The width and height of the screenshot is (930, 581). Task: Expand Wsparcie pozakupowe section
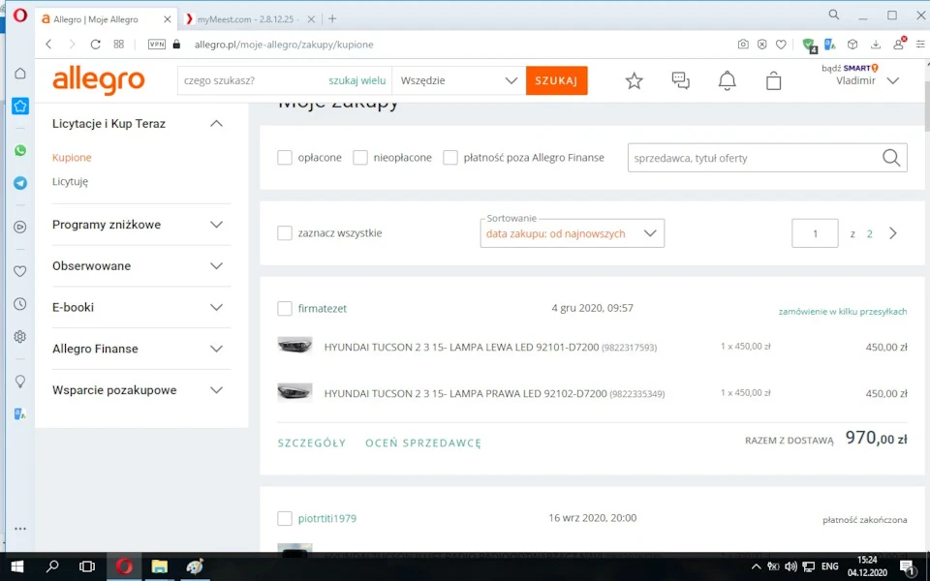[x=216, y=390]
